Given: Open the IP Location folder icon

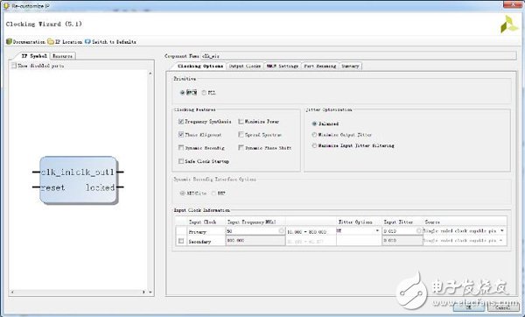Looking at the screenshot, I should tap(51, 41).
